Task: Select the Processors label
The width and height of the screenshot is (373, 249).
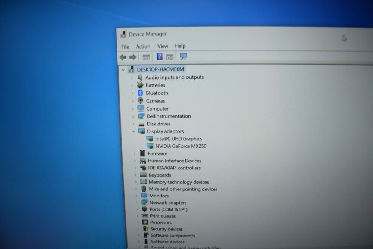Action: pyautogui.click(x=161, y=222)
